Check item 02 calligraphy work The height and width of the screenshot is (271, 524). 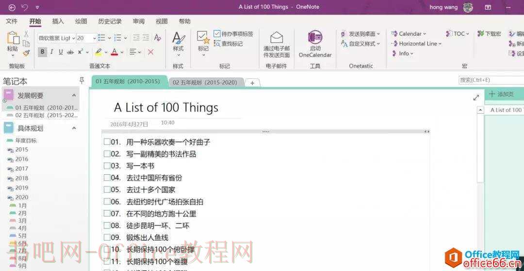[x=107, y=154]
